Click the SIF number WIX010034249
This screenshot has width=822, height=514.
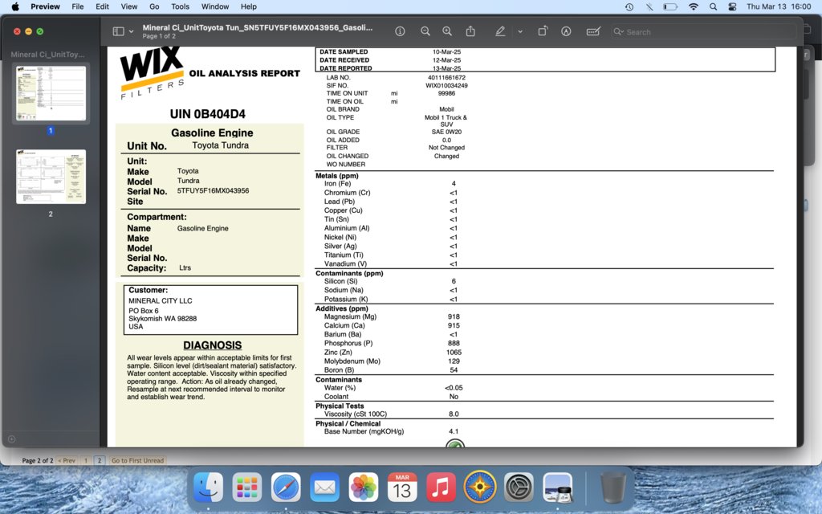tap(446, 85)
